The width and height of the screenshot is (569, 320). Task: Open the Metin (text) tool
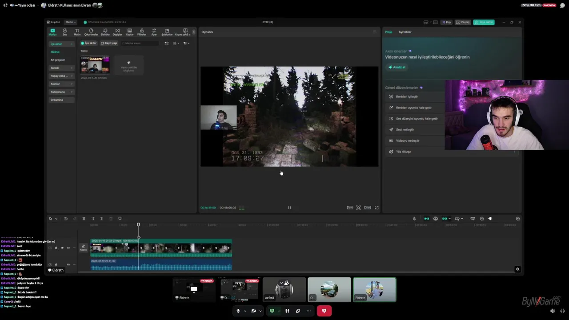tap(77, 32)
